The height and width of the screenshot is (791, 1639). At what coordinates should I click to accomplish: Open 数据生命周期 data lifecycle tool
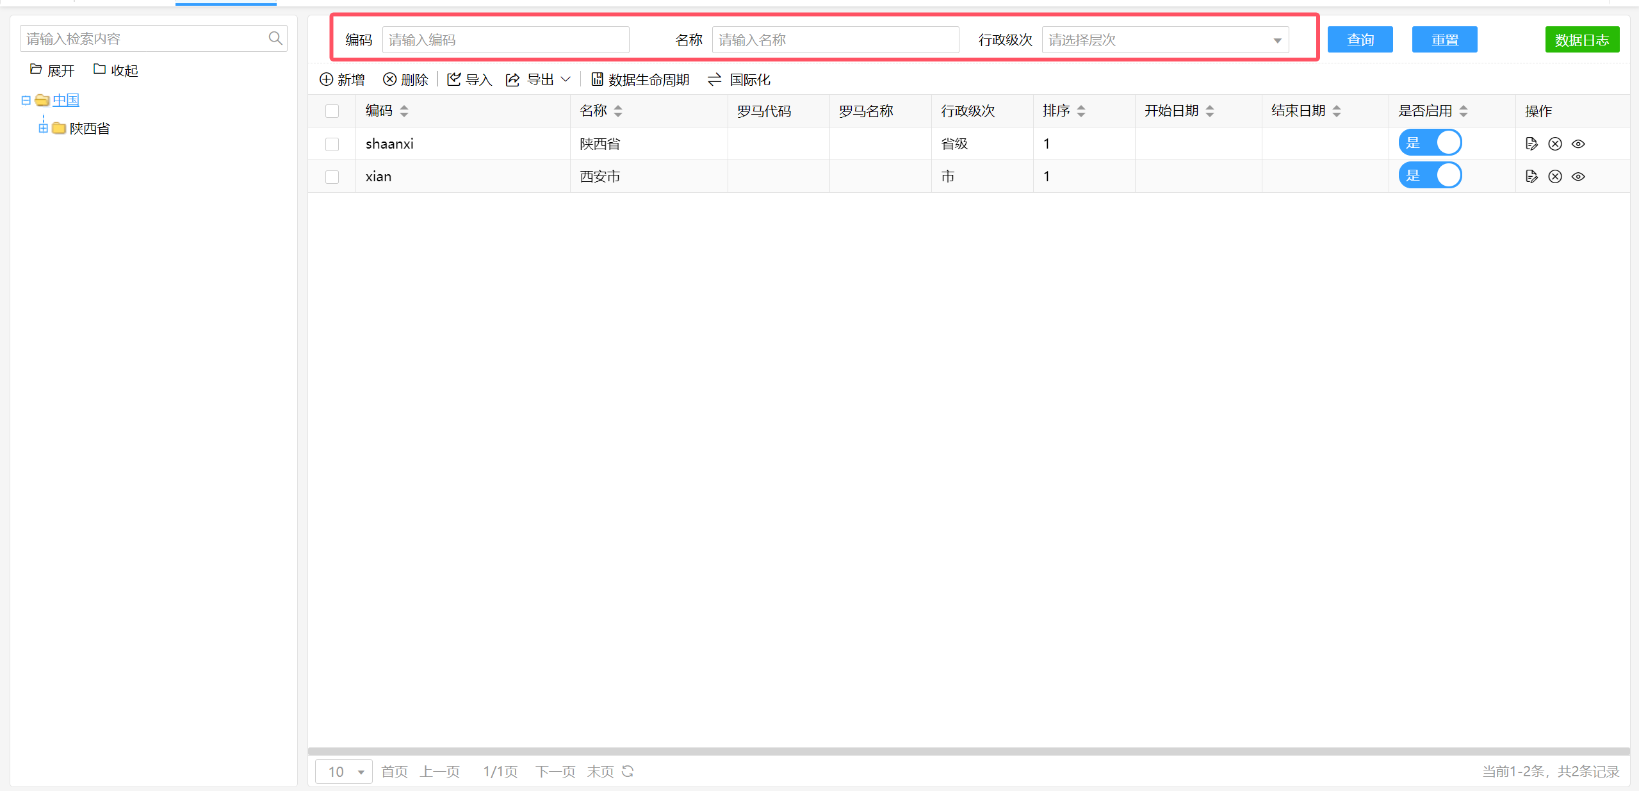tap(598, 79)
